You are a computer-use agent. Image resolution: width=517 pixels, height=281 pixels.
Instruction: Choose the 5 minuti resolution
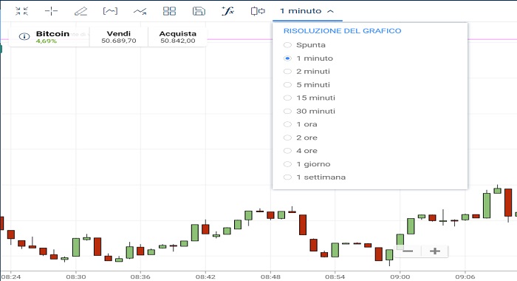tap(307, 84)
